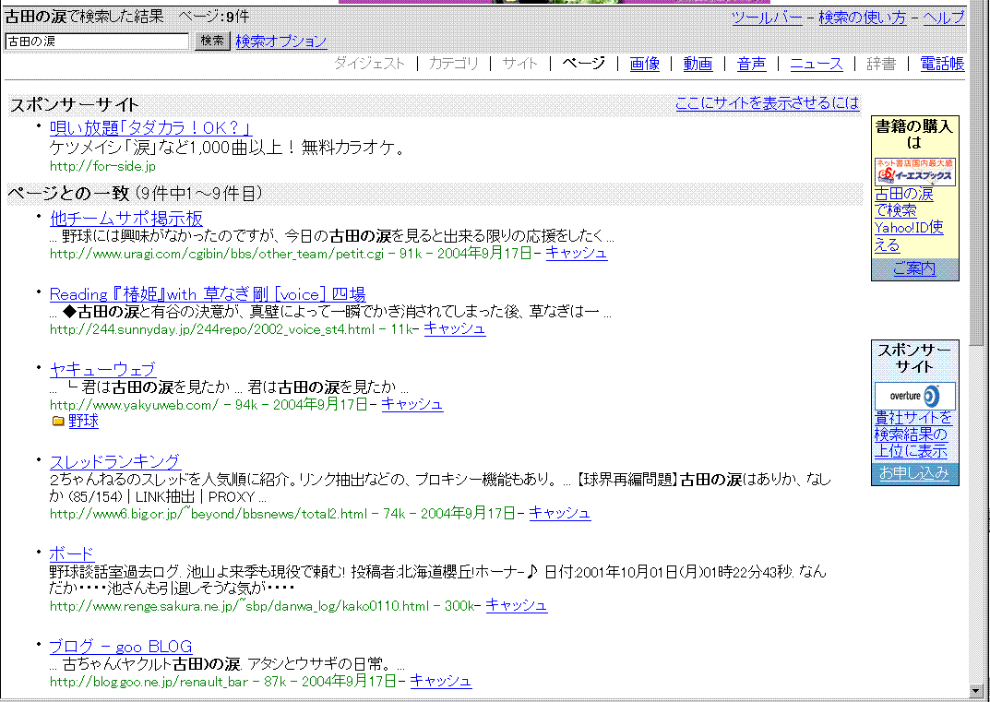Open 検索オプション search options
The width and height of the screenshot is (990, 702).
tap(281, 42)
